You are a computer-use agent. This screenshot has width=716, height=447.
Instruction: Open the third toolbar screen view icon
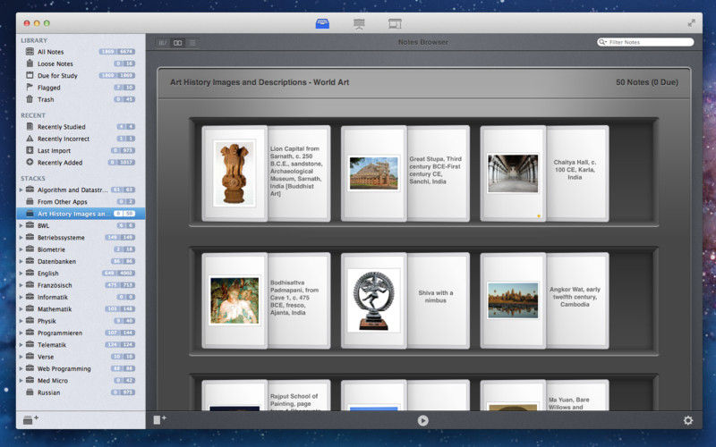pos(395,23)
